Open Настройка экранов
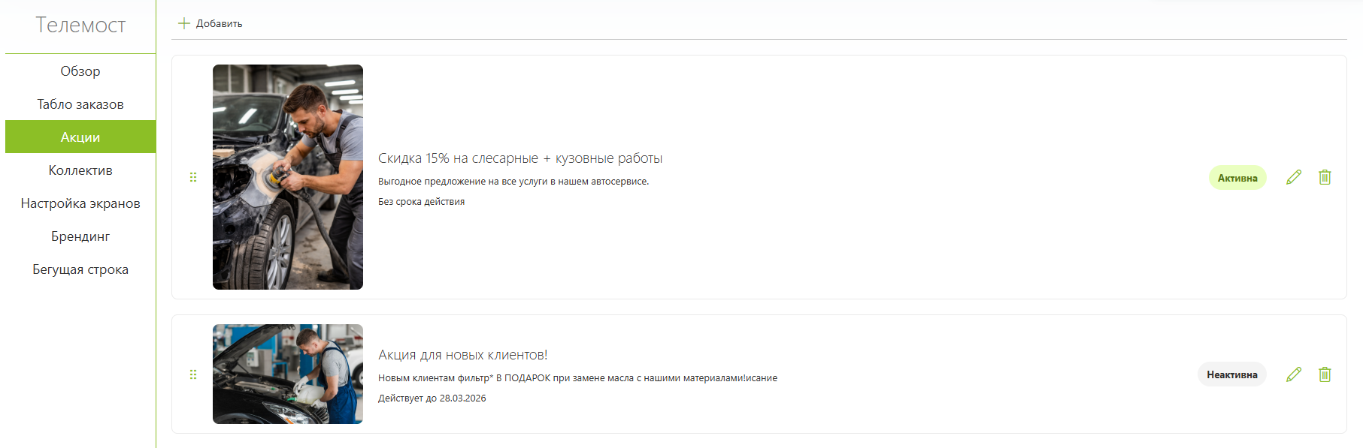The image size is (1363, 448). click(80, 203)
